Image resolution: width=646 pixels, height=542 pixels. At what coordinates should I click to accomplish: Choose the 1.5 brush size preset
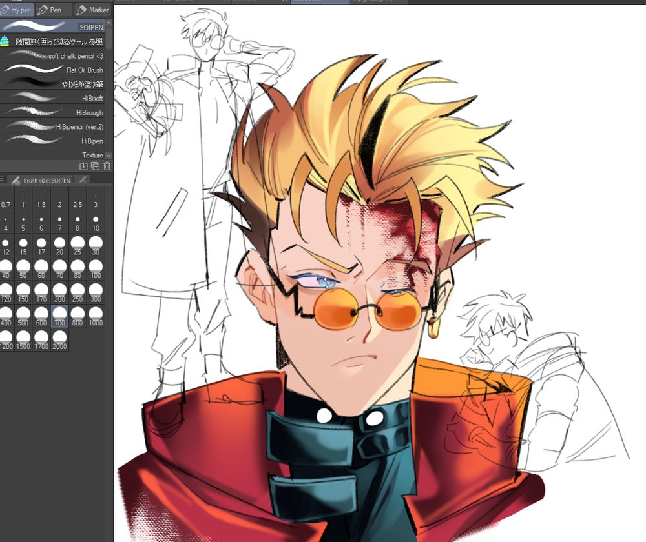click(41, 199)
